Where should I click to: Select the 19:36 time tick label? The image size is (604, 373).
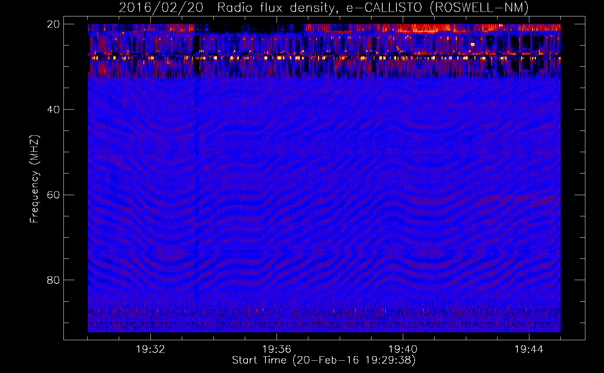point(277,350)
